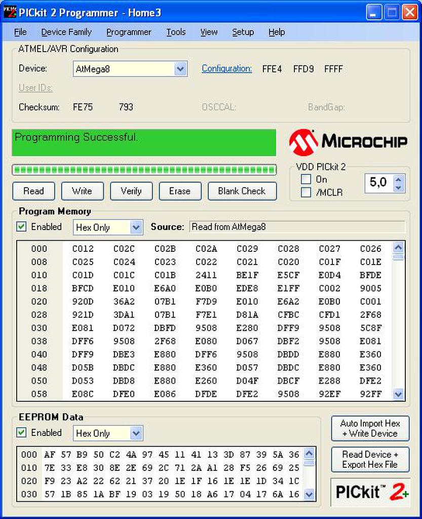Screen dimensions: 422x519
Task: Click the green programming progress bar
Action: pyautogui.click(x=144, y=170)
